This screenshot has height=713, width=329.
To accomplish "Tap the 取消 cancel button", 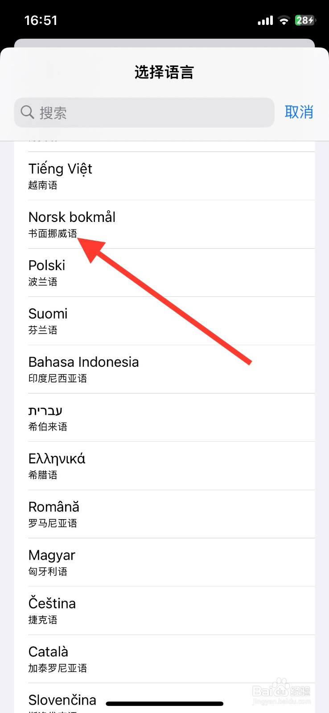I will tap(299, 112).
